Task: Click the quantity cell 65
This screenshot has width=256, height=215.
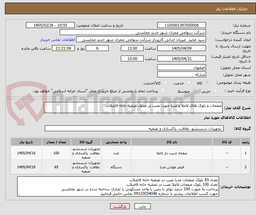Action: (x=56, y=167)
